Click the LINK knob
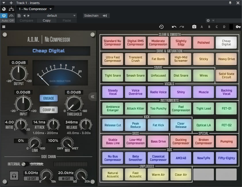The width and height of the screenshot is (242, 187). tap(35, 143)
